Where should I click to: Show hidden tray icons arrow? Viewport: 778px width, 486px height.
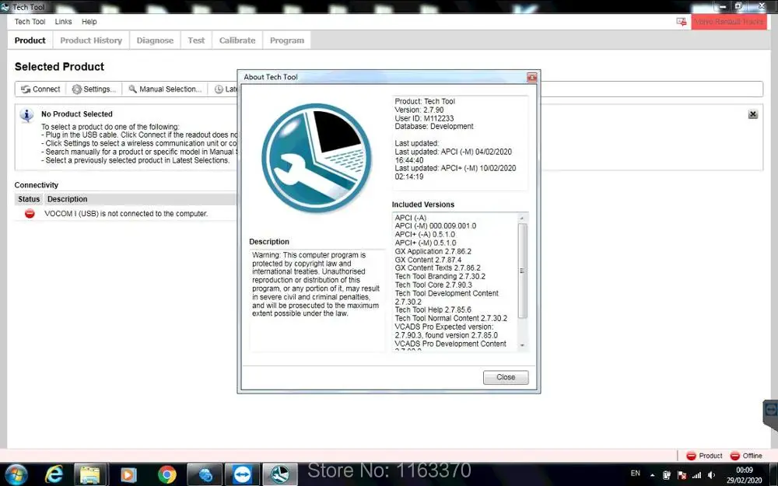click(x=652, y=475)
